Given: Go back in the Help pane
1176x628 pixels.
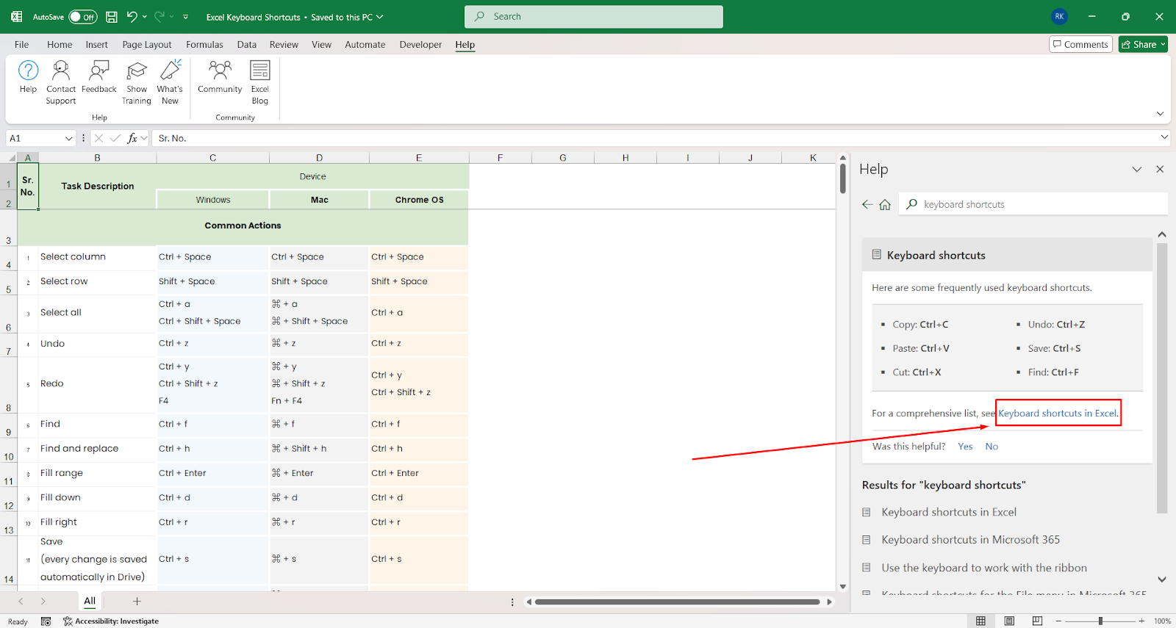Looking at the screenshot, I should click(x=867, y=204).
